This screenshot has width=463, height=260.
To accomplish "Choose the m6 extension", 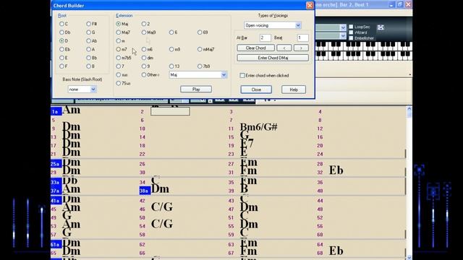I will (144, 49).
